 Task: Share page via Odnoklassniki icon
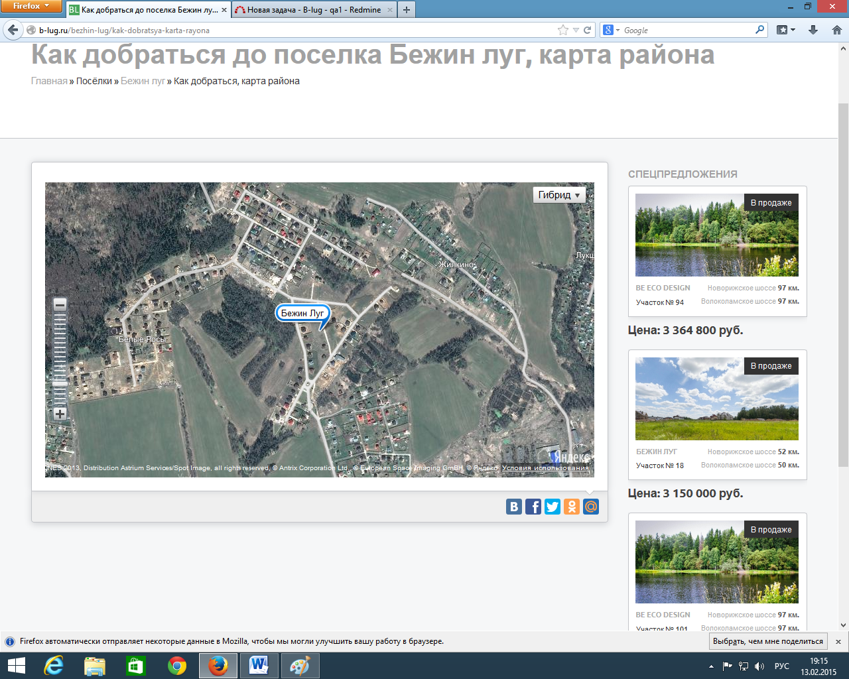(x=572, y=507)
